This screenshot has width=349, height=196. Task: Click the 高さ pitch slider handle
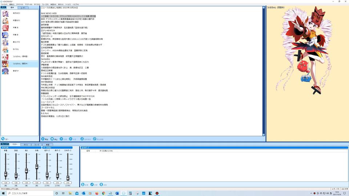pos(26,171)
